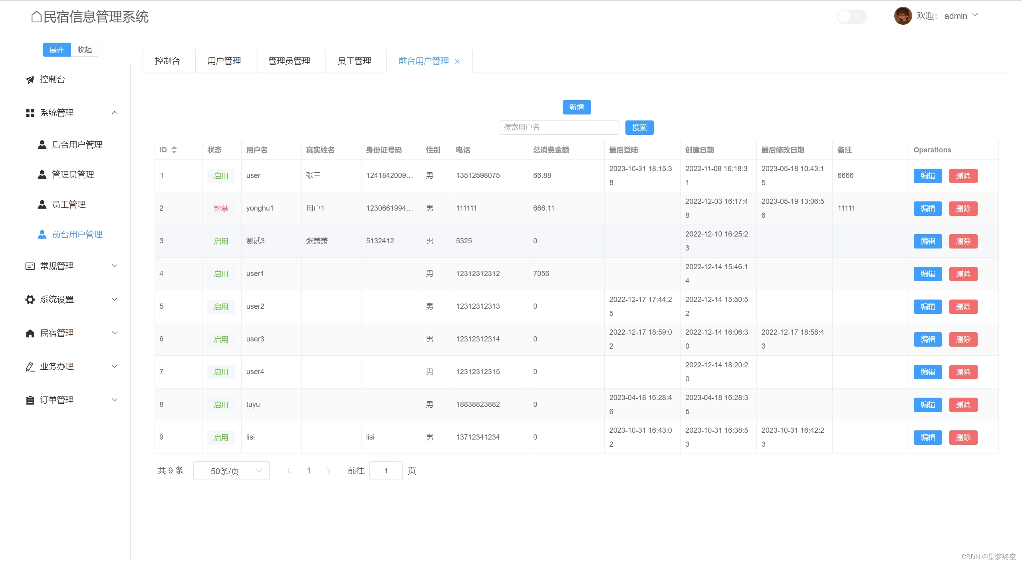Open the 50条/页 page size dropdown

(232, 471)
